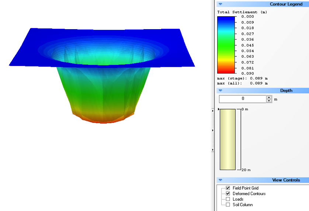Uncheck the Deformed Contours checkbox
Image resolution: width=309 pixels, height=211 pixels.
(x=228, y=193)
